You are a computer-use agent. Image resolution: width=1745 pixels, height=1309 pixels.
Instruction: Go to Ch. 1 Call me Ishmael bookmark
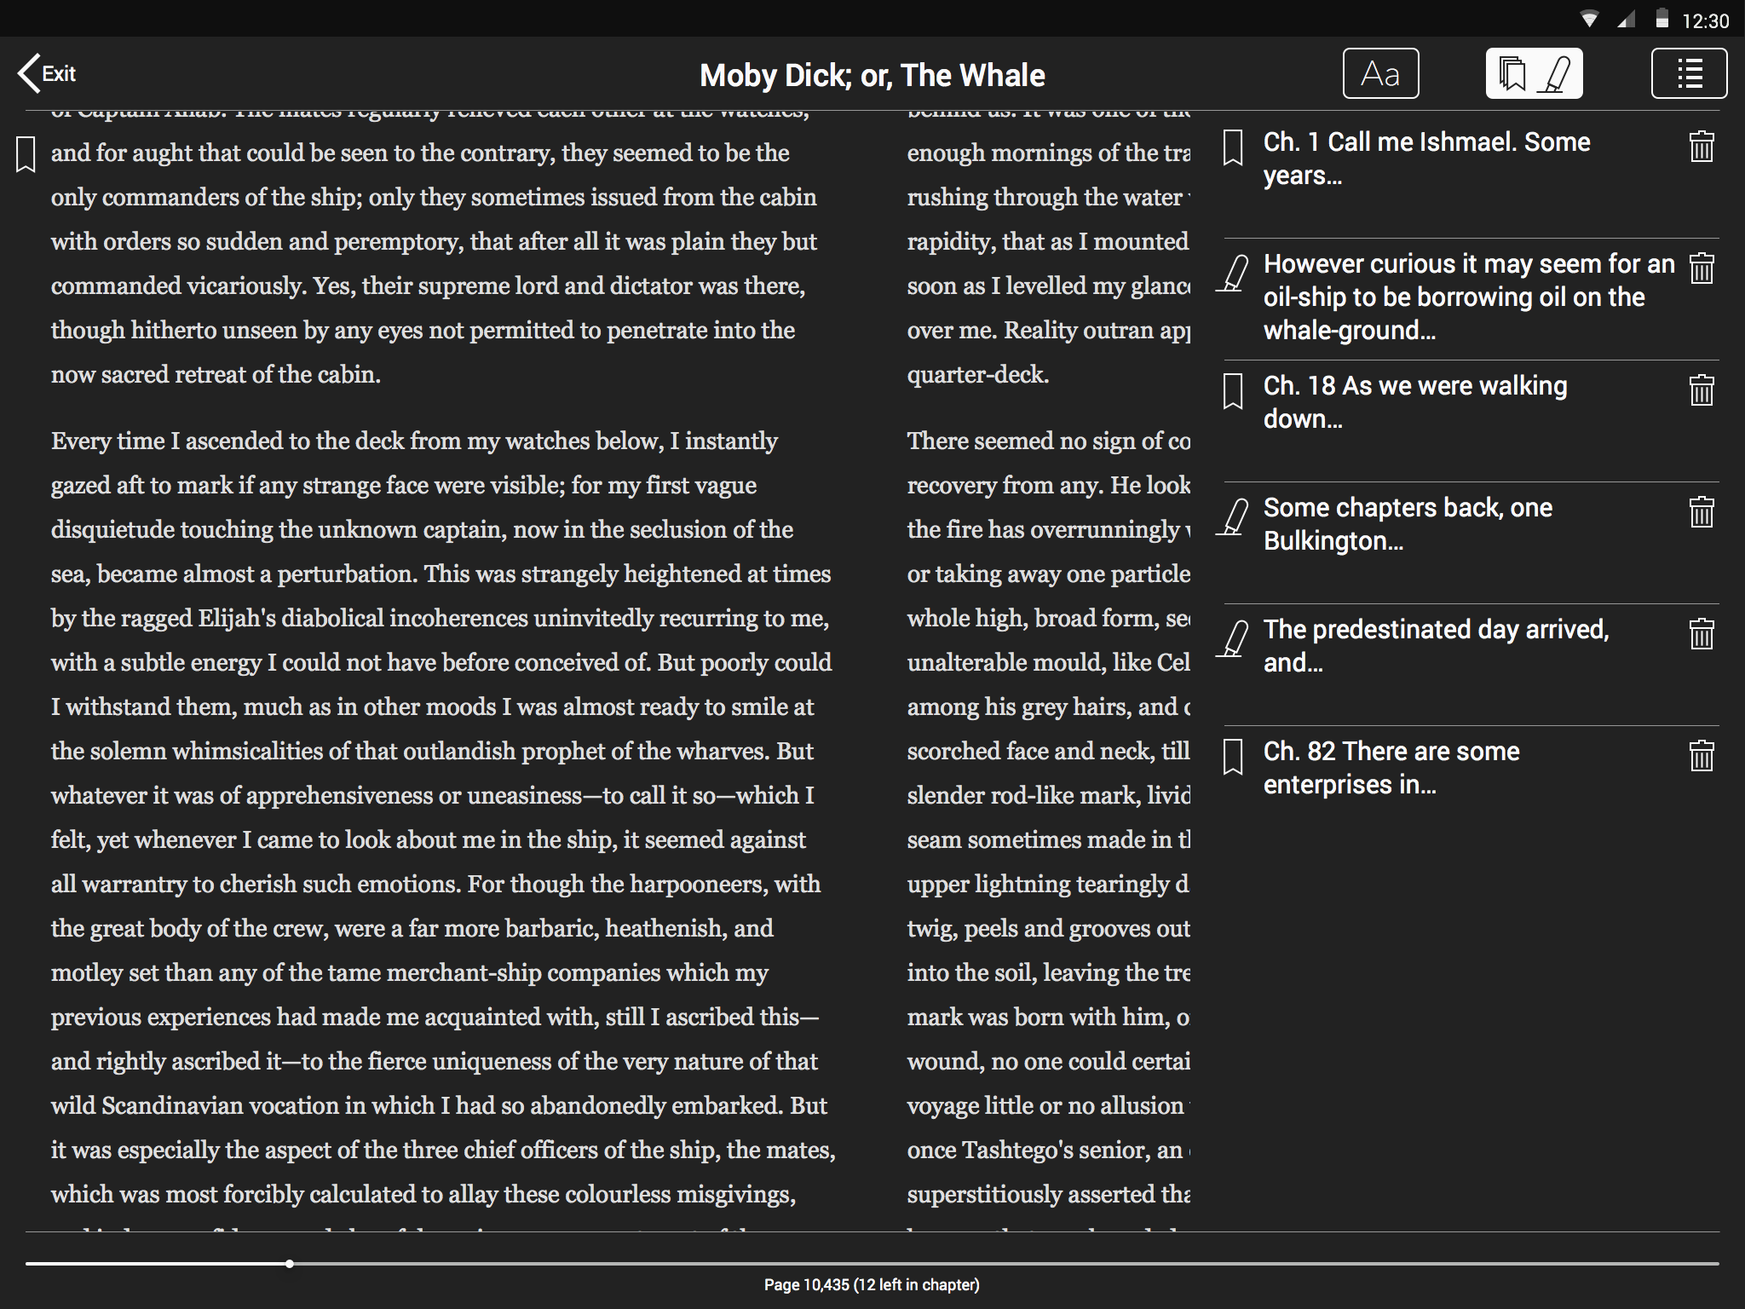1426,159
